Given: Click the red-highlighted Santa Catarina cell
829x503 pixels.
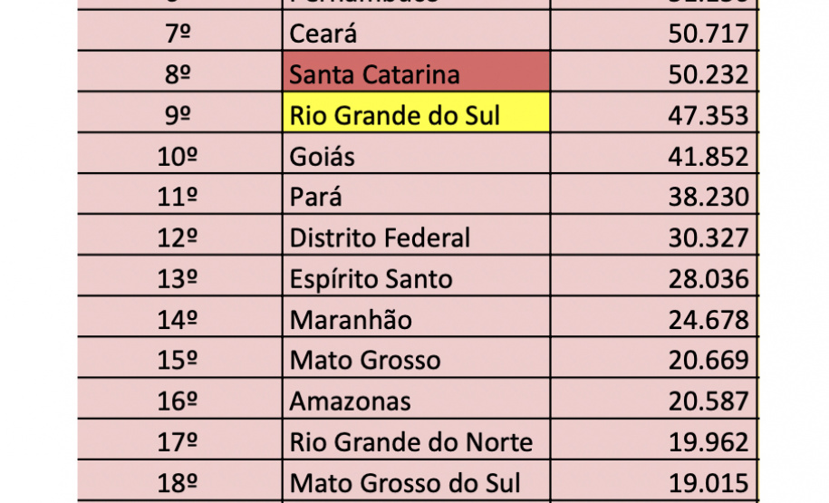Looking at the screenshot, I should click(416, 75).
